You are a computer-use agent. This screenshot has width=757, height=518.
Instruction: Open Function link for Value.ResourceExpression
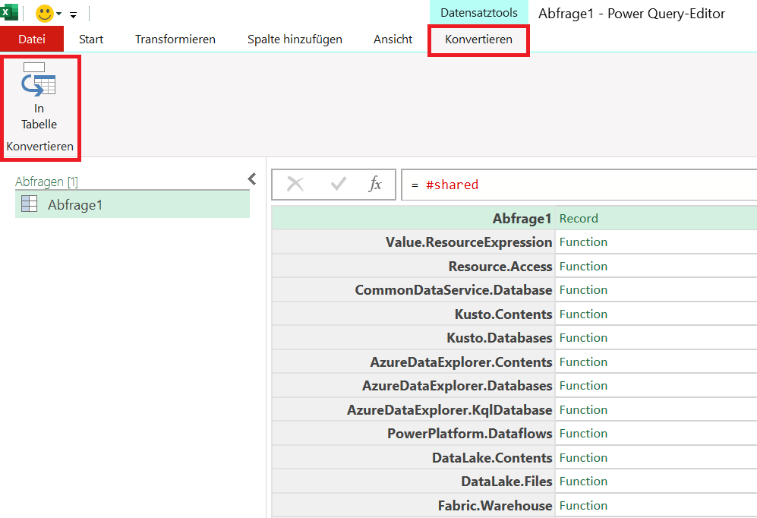[x=583, y=242]
